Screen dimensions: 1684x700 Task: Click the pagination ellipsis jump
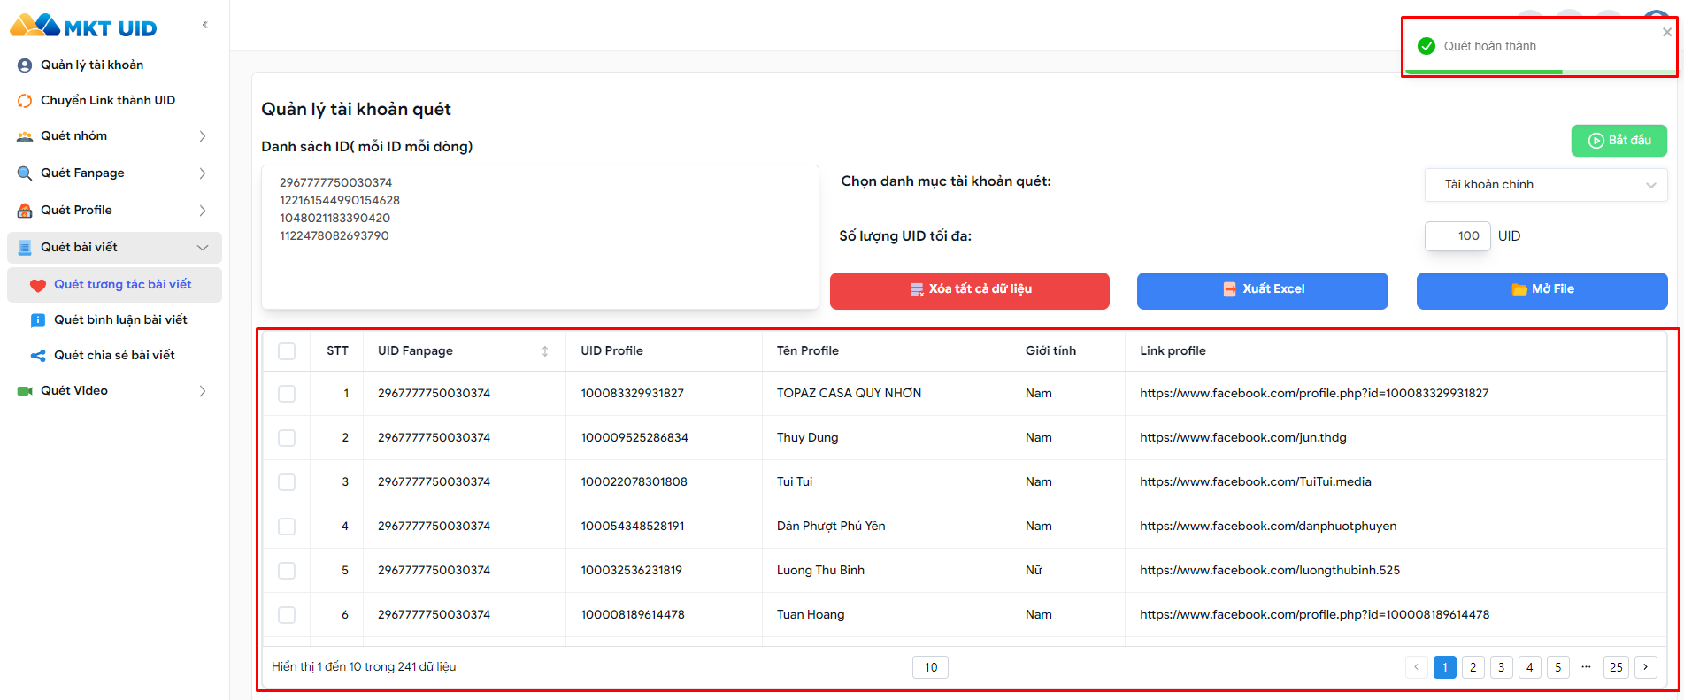pos(1587,667)
